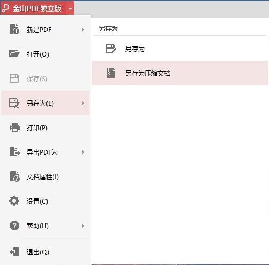Select 另存为 option in the right submenu

[x=180, y=49]
